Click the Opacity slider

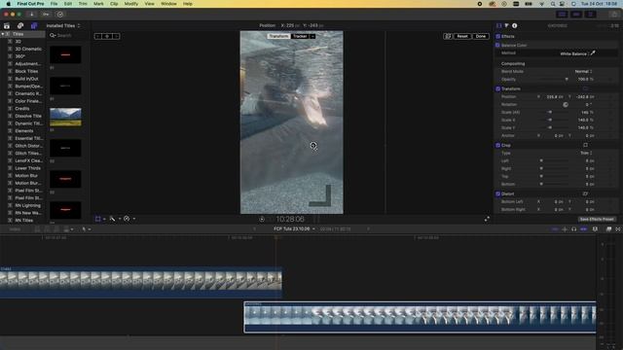point(554,80)
